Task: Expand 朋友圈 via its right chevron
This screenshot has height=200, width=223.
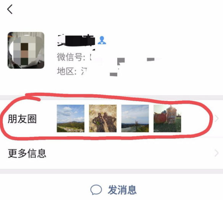Action: [x=217, y=119]
